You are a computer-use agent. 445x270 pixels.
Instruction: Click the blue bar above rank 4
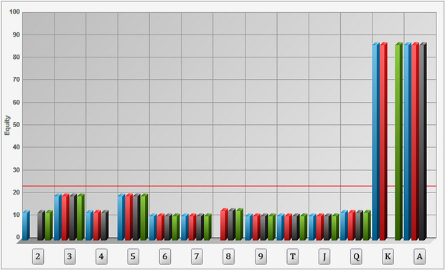tap(90, 225)
